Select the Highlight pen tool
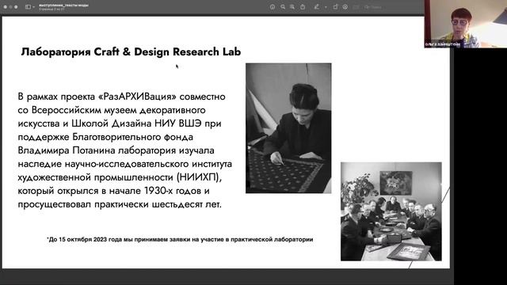 tap(317, 7)
